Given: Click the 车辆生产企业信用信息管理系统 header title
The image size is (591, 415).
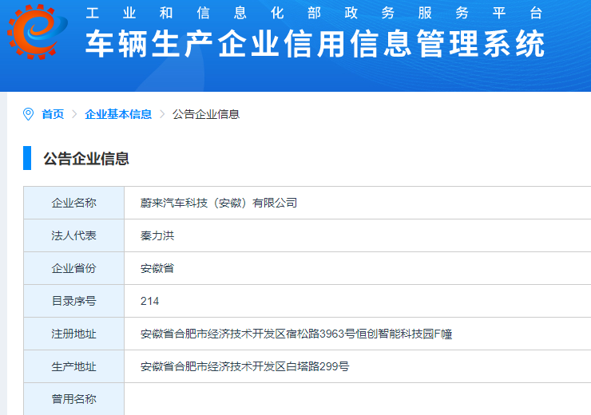Looking at the screenshot, I should [x=315, y=44].
